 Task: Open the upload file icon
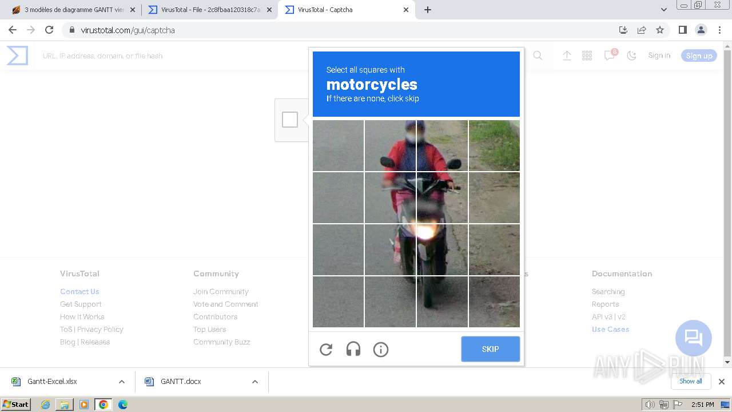tap(567, 56)
